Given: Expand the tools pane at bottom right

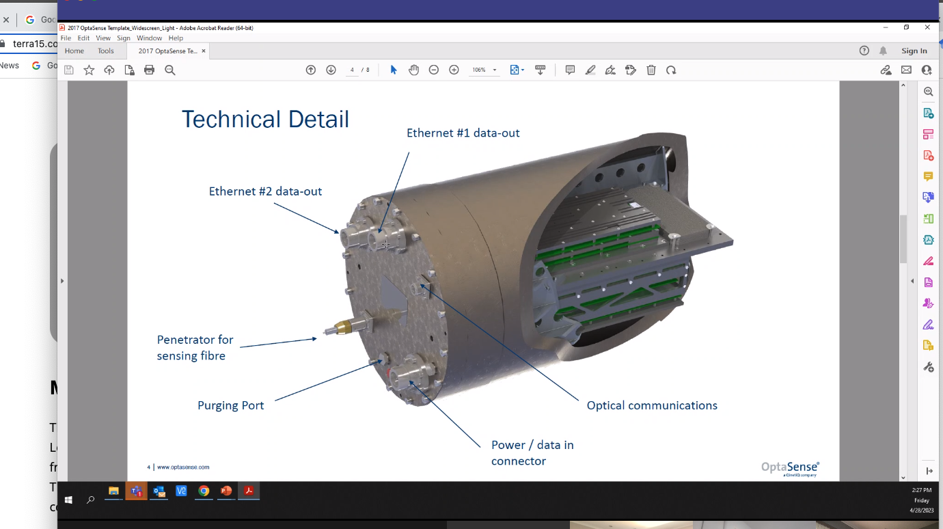Looking at the screenshot, I should [x=929, y=471].
